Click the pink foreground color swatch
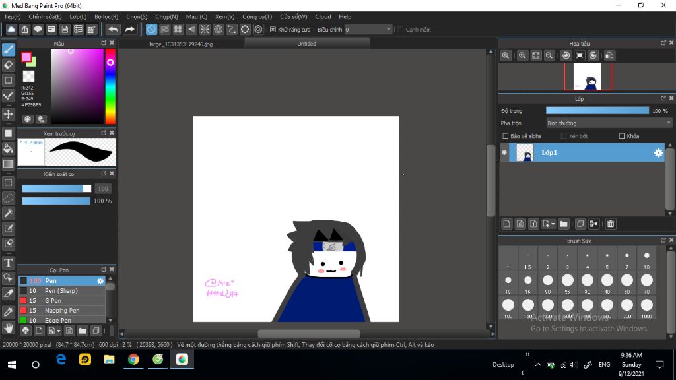 pos(26,57)
